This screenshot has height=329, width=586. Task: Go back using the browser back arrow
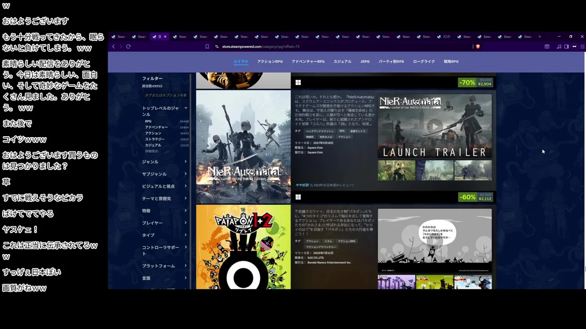114,46
